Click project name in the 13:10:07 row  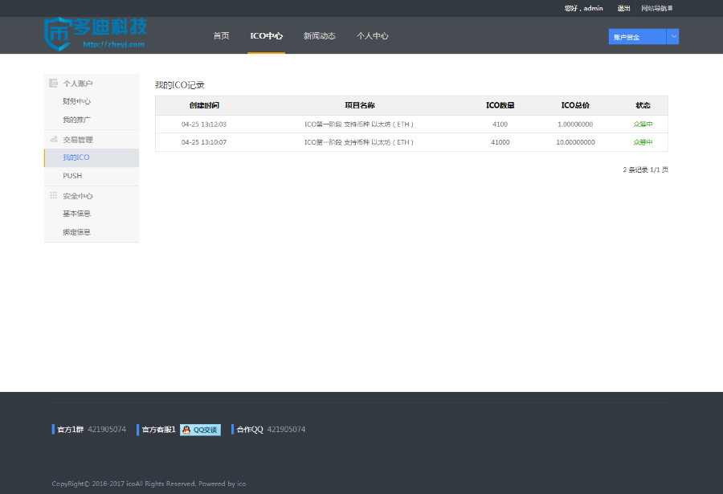(x=359, y=142)
